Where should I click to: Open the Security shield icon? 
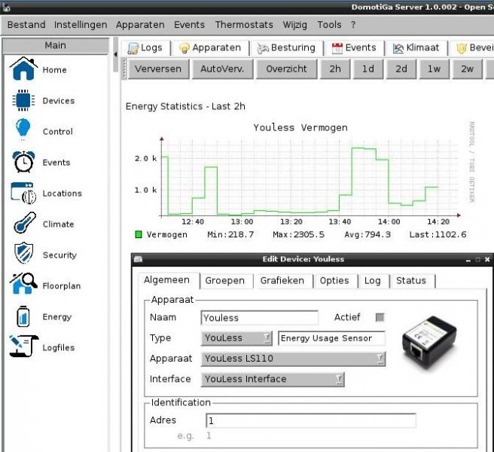coord(24,255)
